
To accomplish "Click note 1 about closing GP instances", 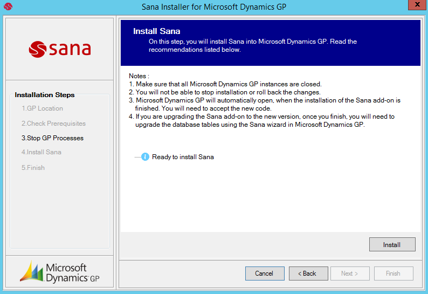I will click(225, 84).
